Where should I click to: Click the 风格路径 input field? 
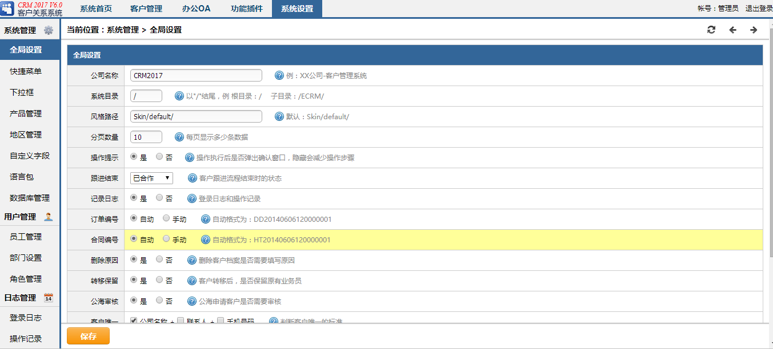tap(196, 116)
